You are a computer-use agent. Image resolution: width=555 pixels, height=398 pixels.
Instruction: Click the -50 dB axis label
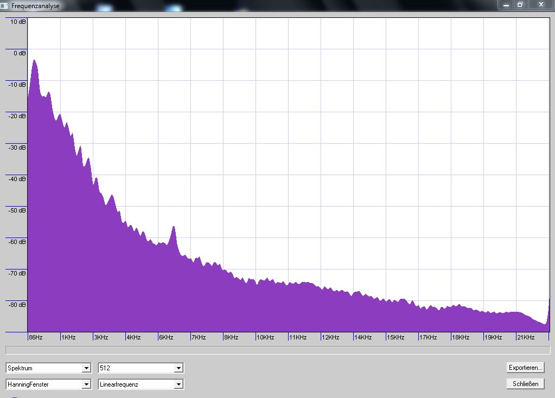[x=17, y=210]
